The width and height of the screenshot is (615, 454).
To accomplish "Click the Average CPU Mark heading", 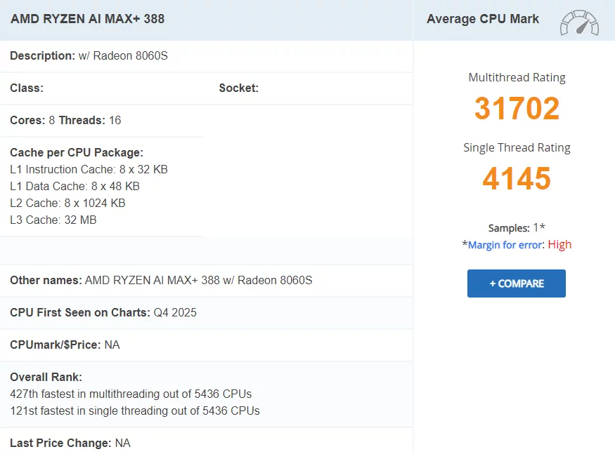I will (x=483, y=19).
